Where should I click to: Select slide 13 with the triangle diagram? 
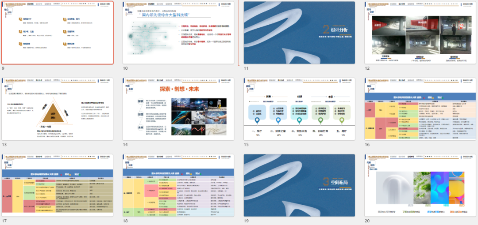coord(57,109)
